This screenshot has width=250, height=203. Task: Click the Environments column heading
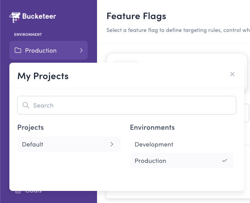152,127
